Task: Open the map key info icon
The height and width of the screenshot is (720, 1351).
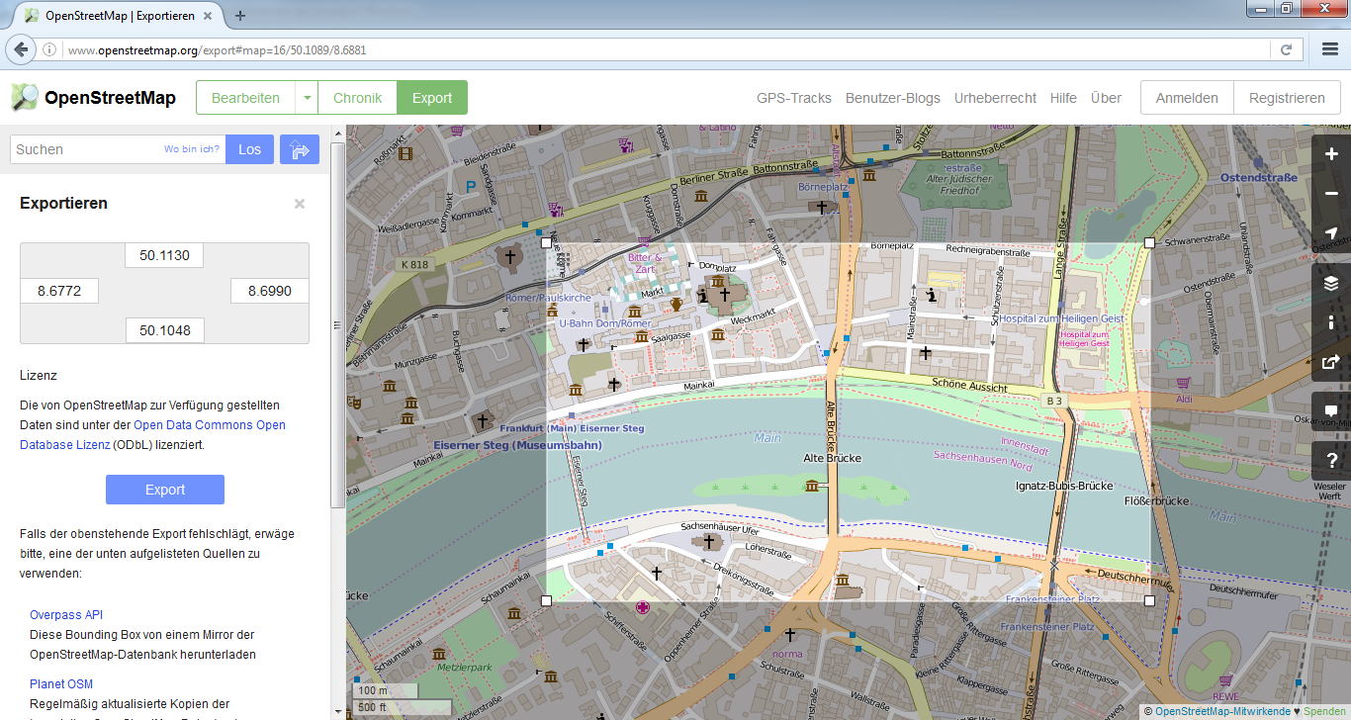Action: point(1331,322)
